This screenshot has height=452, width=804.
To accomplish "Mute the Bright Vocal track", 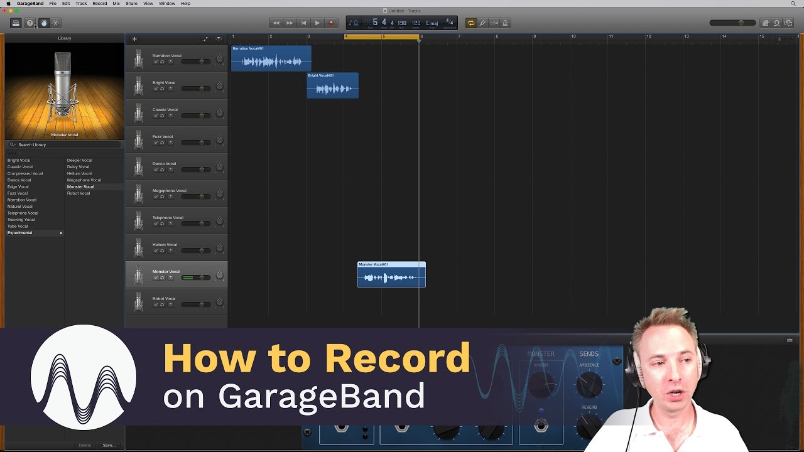I will 156,89.
